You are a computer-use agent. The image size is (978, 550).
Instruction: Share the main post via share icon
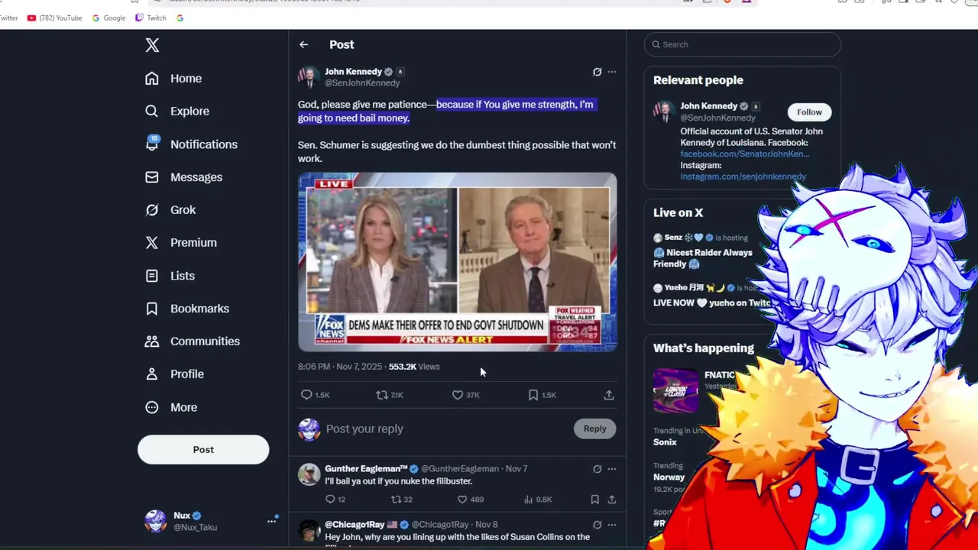(x=609, y=395)
